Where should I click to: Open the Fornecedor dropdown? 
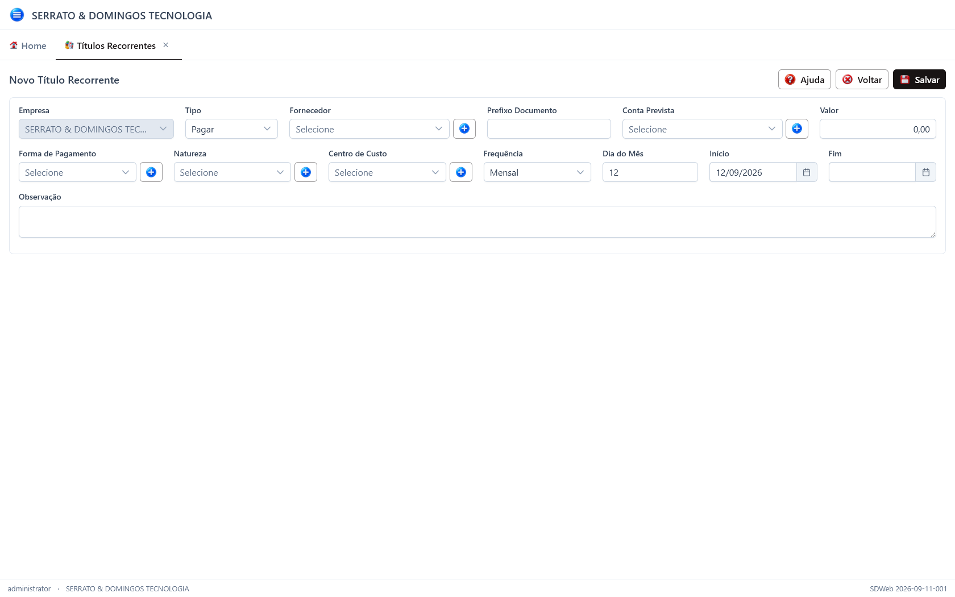pos(369,129)
